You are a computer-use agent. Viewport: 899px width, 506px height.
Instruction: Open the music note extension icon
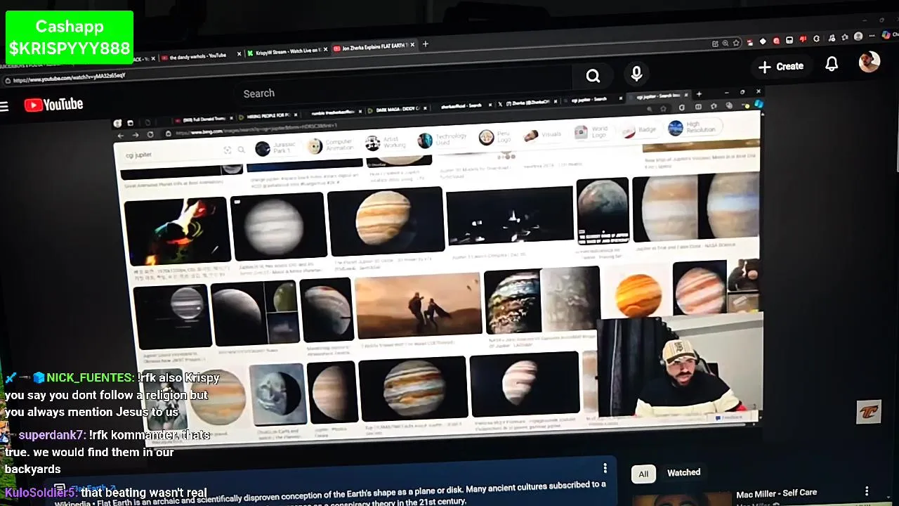[x=832, y=38]
